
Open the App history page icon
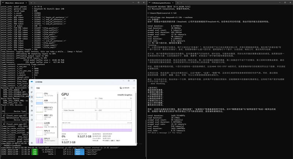(32, 102)
